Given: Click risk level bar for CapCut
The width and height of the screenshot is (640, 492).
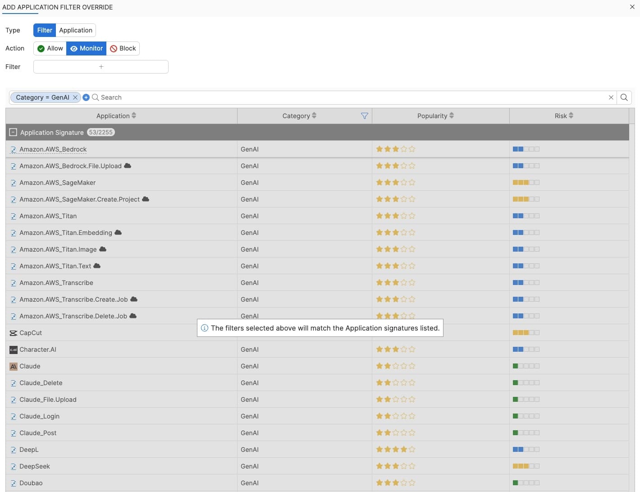Looking at the screenshot, I should coord(526,333).
